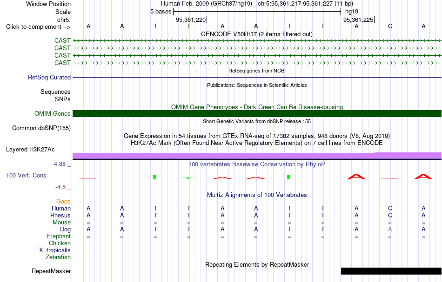
Task: Click the C base in top sequence row
Action: pos(390,26)
